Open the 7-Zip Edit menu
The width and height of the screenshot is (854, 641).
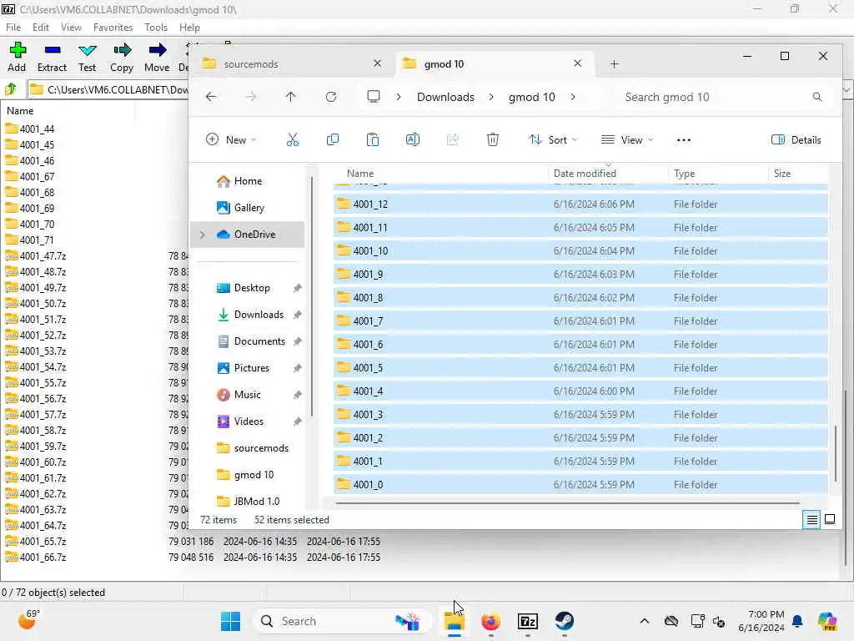(x=40, y=28)
